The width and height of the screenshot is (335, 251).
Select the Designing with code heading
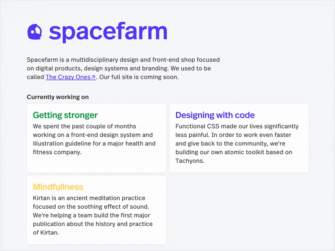[215, 115]
